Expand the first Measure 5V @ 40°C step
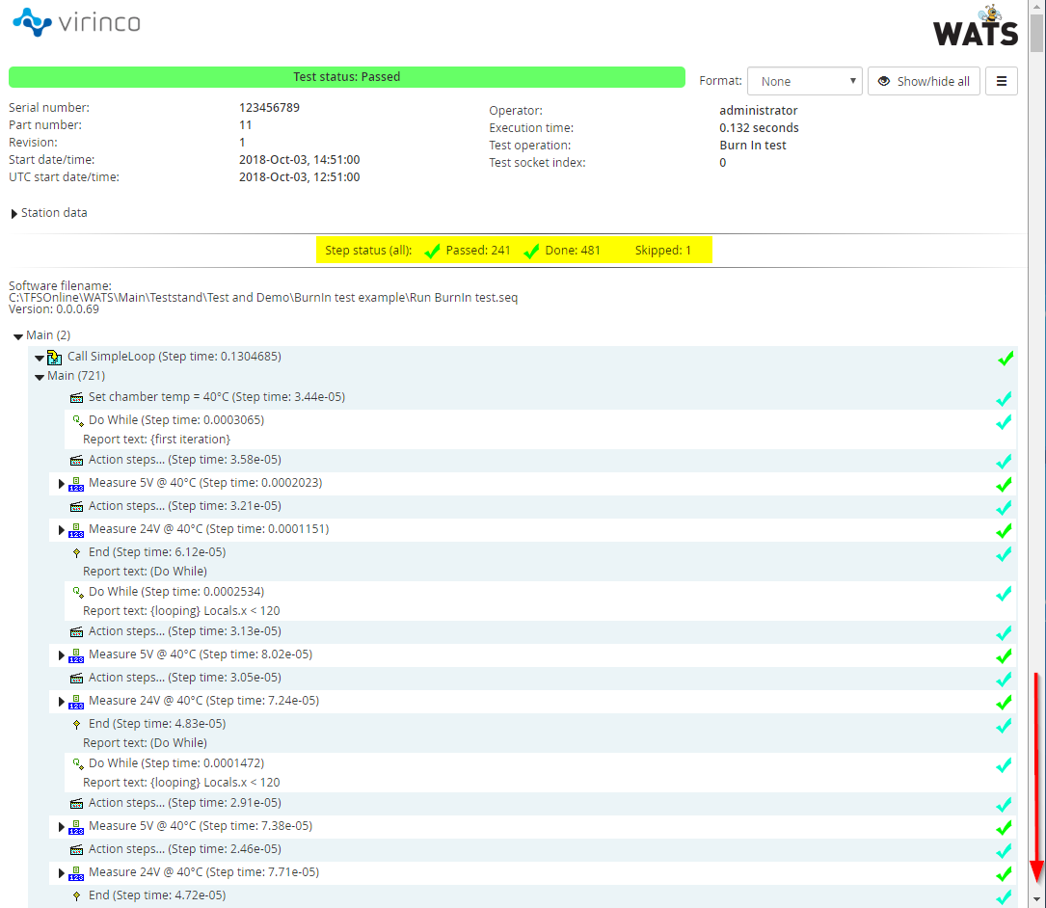 tap(62, 483)
